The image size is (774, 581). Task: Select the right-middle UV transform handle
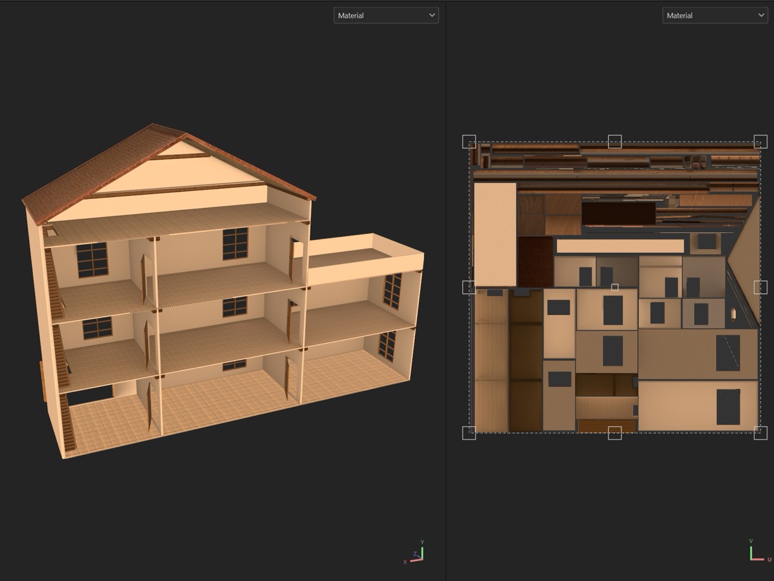[760, 287]
